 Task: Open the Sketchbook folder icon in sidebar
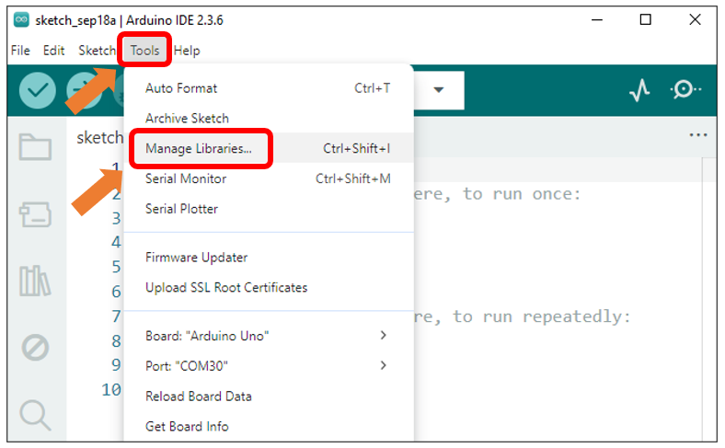(35, 147)
